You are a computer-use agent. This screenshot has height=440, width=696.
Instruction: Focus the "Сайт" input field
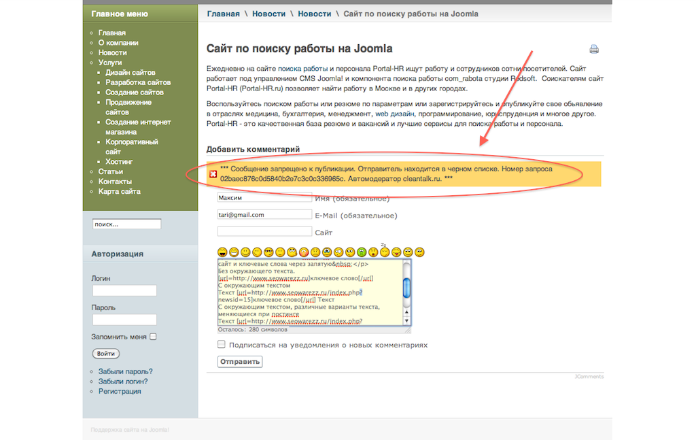[264, 232]
